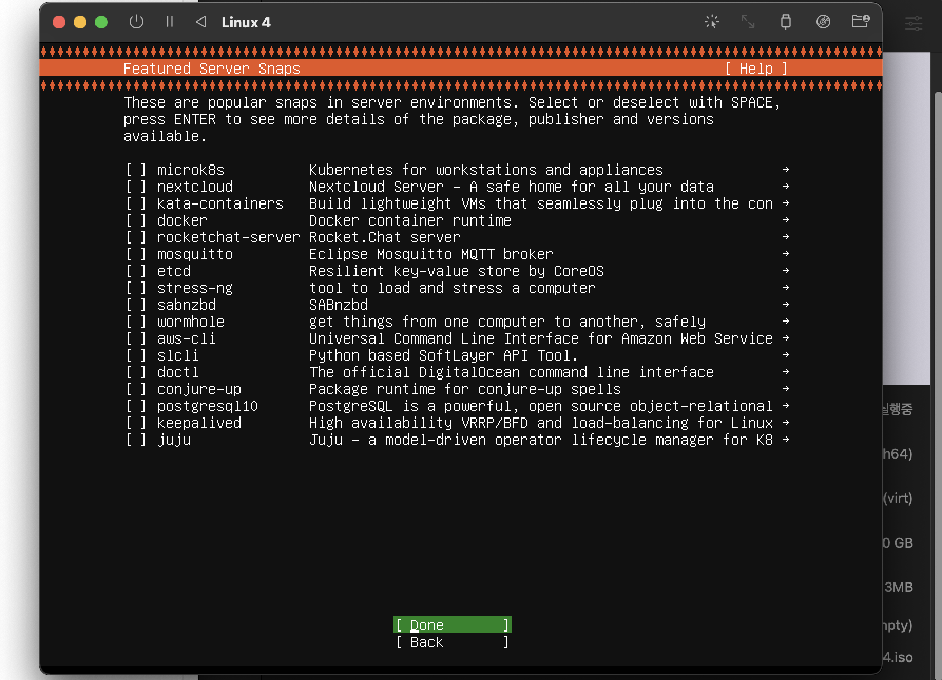Open details arrow for slcli row
This screenshot has height=680, width=942.
pyautogui.click(x=786, y=355)
